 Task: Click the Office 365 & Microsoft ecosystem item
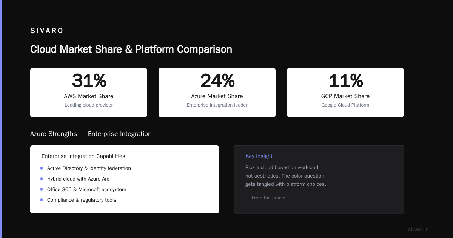coord(87,190)
